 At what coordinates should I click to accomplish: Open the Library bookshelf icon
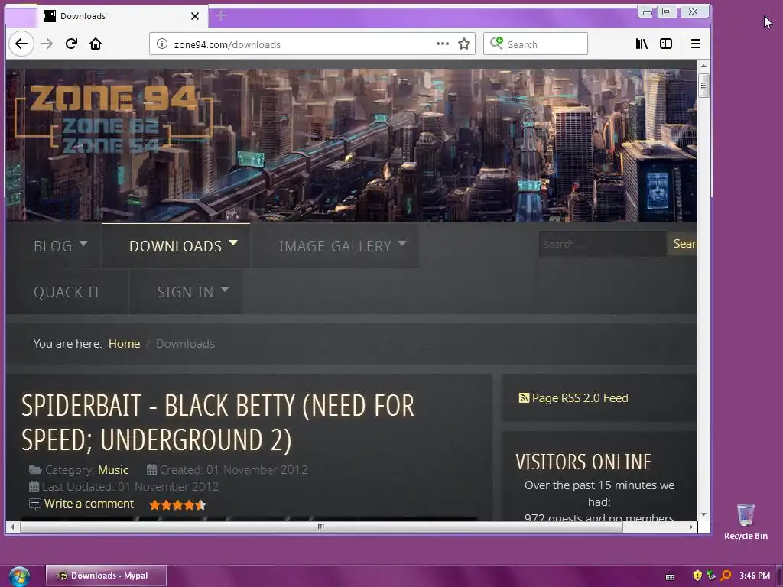pyautogui.click(x=642, y=44)
